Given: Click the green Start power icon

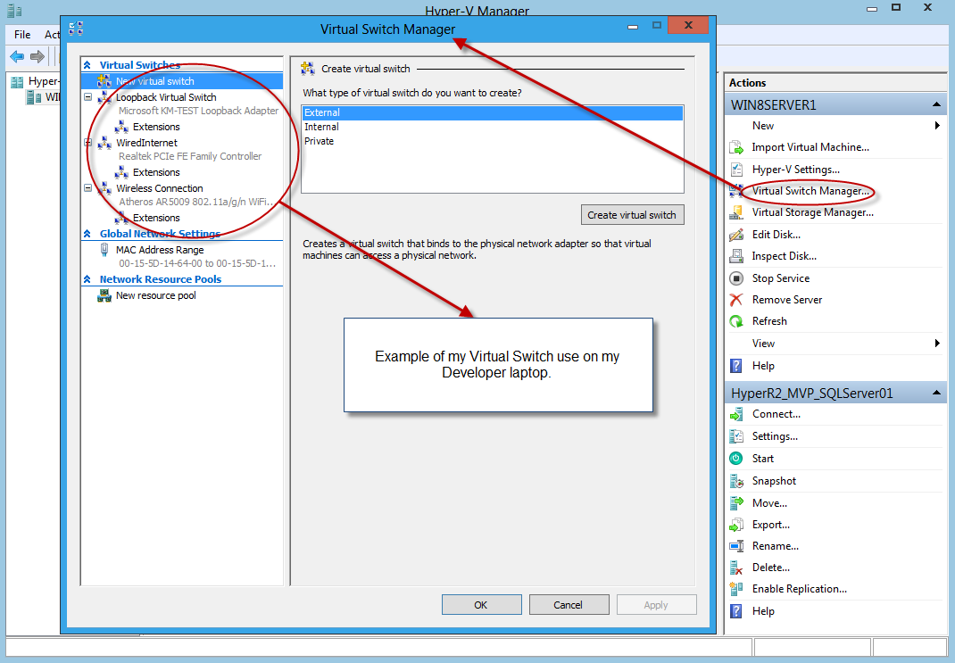Looking at the screenshot, I should [x=736, y=459].
